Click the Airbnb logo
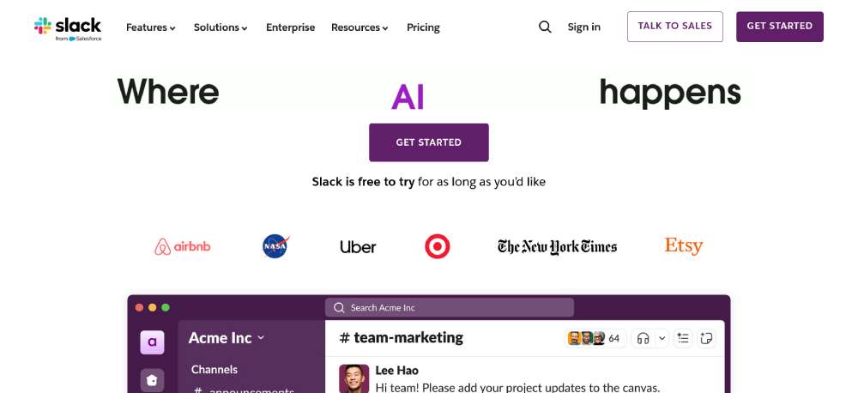This screenshot has width=858, height=393. pos(183,247)
